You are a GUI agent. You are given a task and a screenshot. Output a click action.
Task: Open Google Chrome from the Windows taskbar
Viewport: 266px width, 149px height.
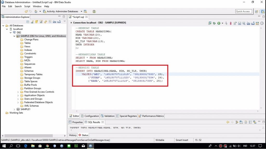click(x=47, y=146)
